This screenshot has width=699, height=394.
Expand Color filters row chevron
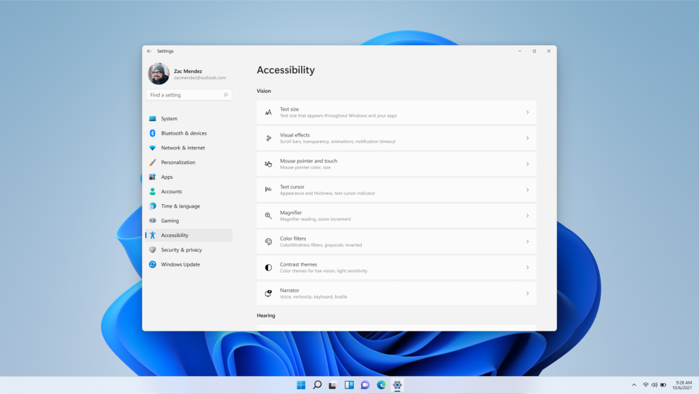coord(528,242)
